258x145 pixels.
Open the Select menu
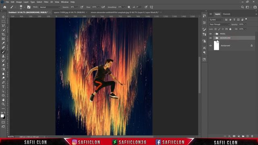(x=39, y=2)
